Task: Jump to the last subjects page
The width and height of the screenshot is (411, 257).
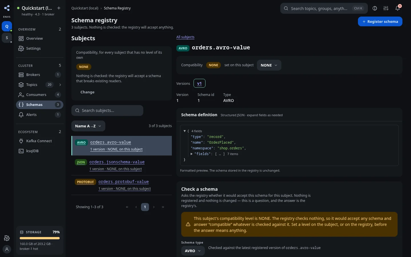Action: point(163,207)
